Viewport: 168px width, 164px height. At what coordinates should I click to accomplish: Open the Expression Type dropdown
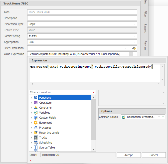click(x=135, y=24)
